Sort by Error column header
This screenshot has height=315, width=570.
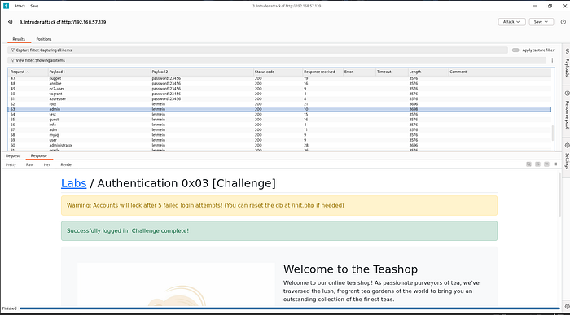tap(359, 72)
